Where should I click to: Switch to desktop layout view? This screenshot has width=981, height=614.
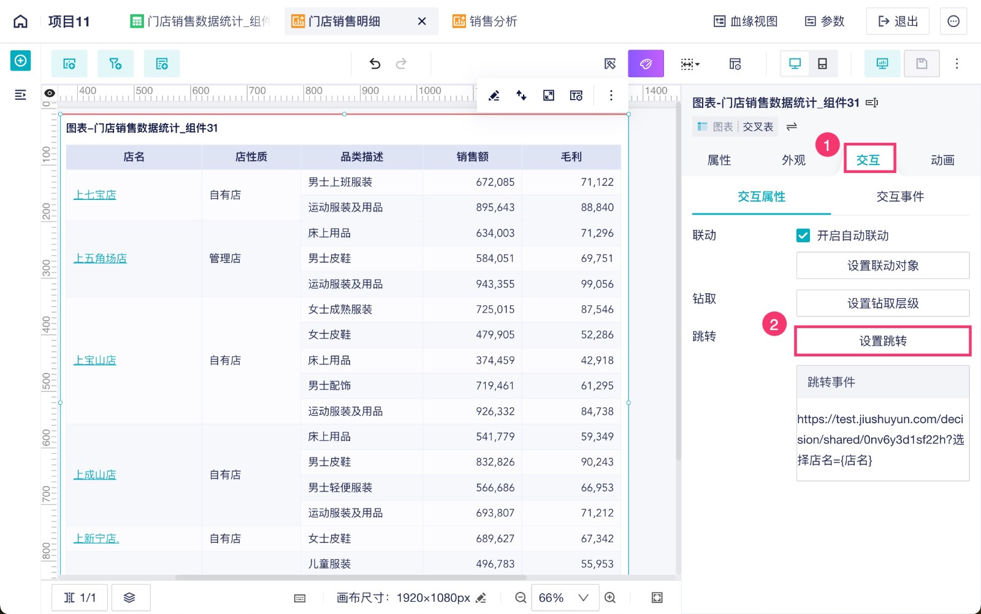coord(795,64)
